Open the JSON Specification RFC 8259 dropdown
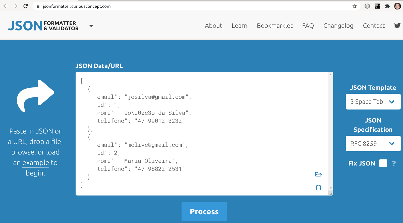 (373, 143)
